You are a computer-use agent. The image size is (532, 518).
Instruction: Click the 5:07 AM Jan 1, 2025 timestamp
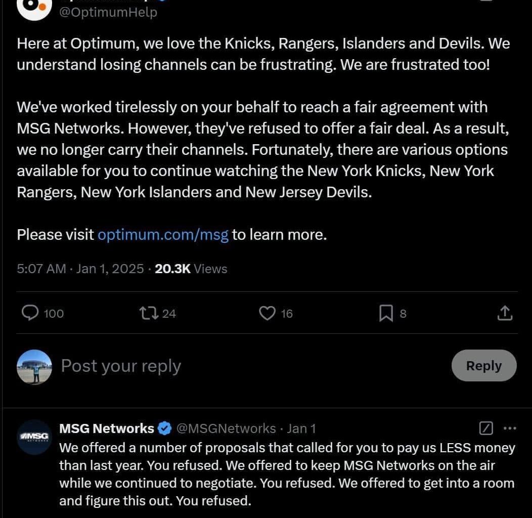[x=80, y=269]
